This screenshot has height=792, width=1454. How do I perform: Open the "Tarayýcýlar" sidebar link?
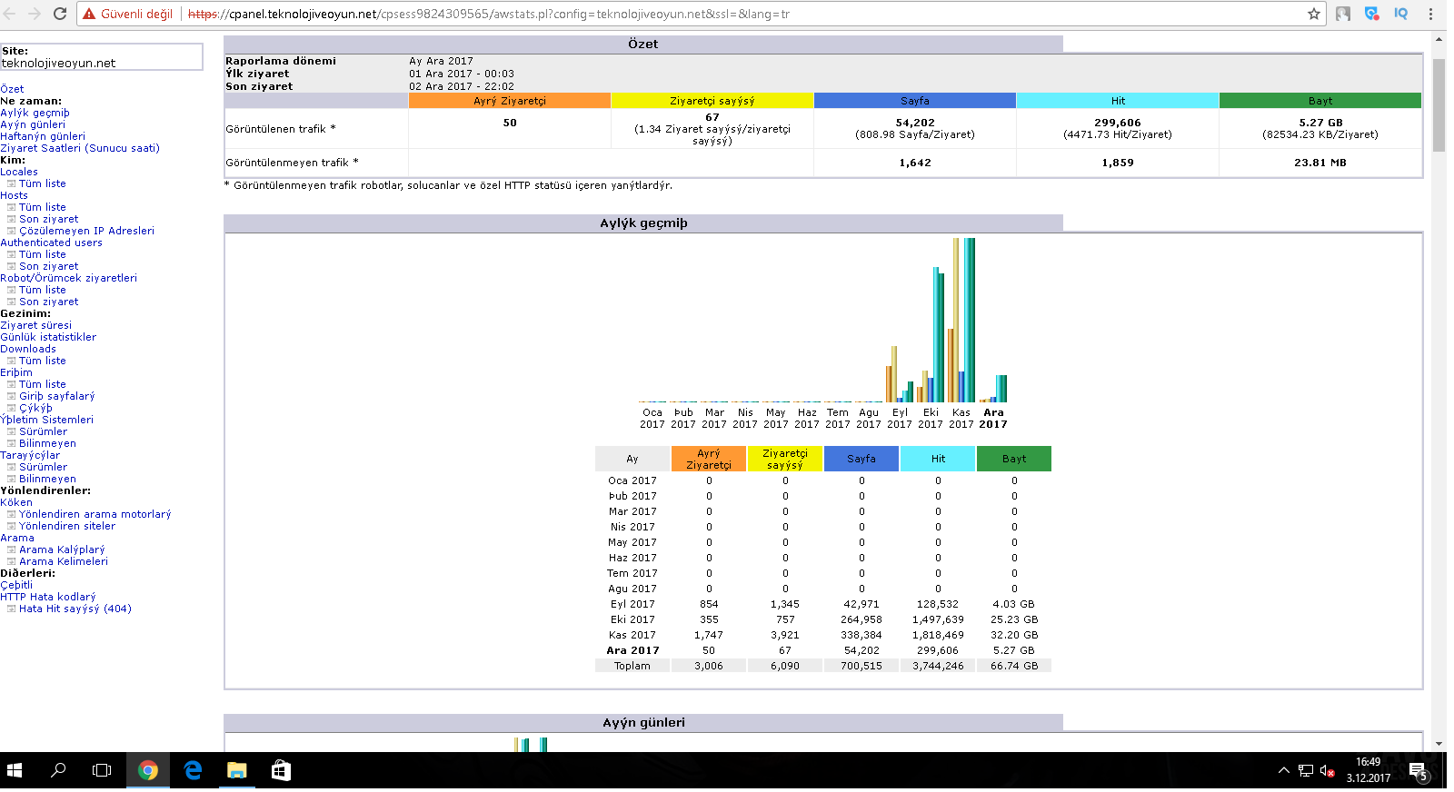coord(30,455)
